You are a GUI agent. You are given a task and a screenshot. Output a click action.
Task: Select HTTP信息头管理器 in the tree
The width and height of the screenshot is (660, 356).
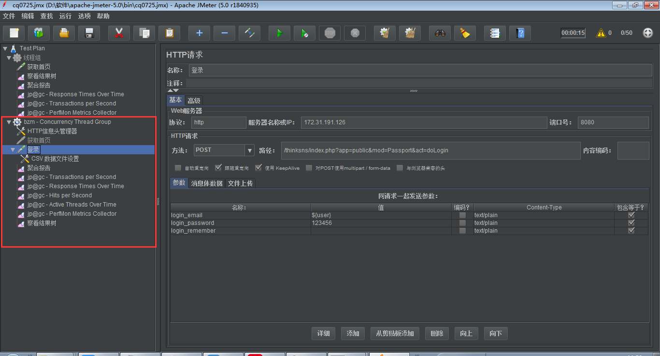click(x=52, y=131)
